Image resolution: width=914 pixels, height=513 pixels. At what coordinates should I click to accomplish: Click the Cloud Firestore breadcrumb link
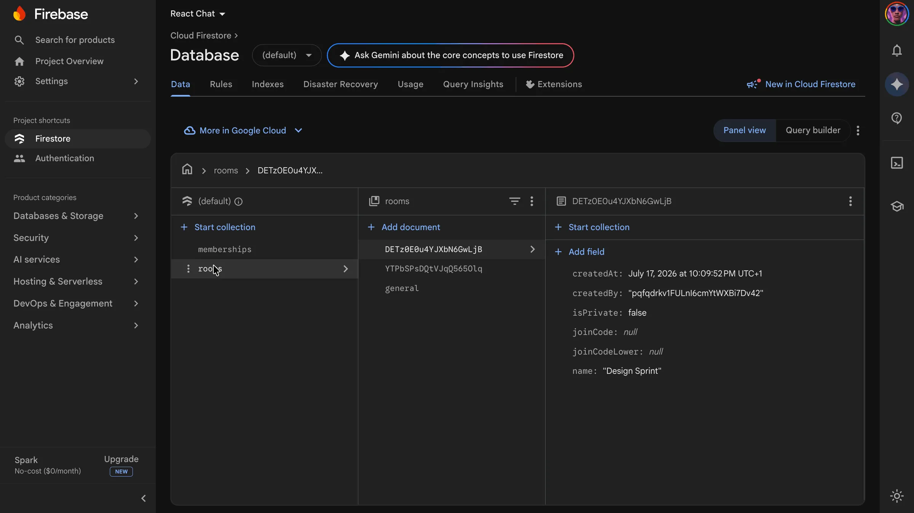(x=201, y=35)
